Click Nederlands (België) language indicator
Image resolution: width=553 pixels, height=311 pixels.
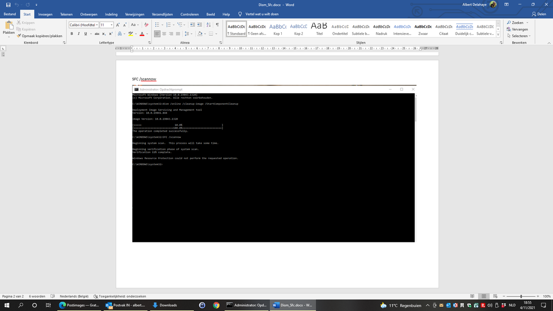[x=74, y=296]
